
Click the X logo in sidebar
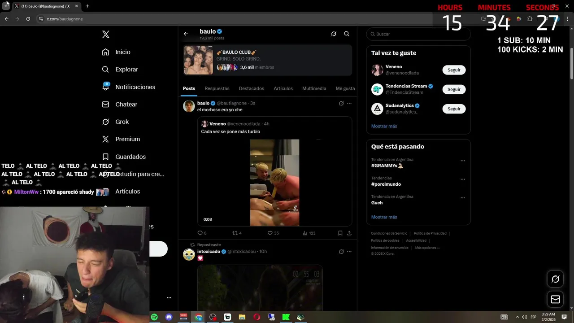[106, 35]
